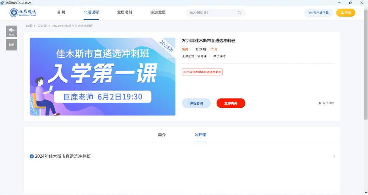Click the app icon in the title bar
This screenshot has height=195, width=368.
2,3
